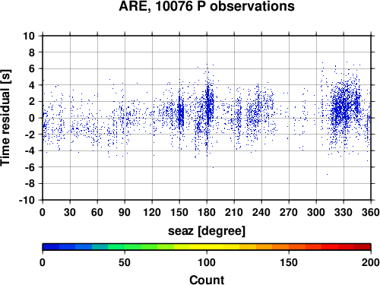Click the yellow section of the colorbar near 100
Image resolution: width=380 pixels, height=285 pixels.
click(x=207, y=247)
